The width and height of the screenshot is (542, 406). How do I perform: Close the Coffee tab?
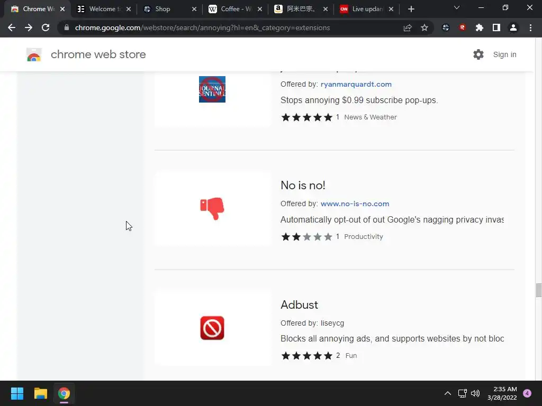260,9
